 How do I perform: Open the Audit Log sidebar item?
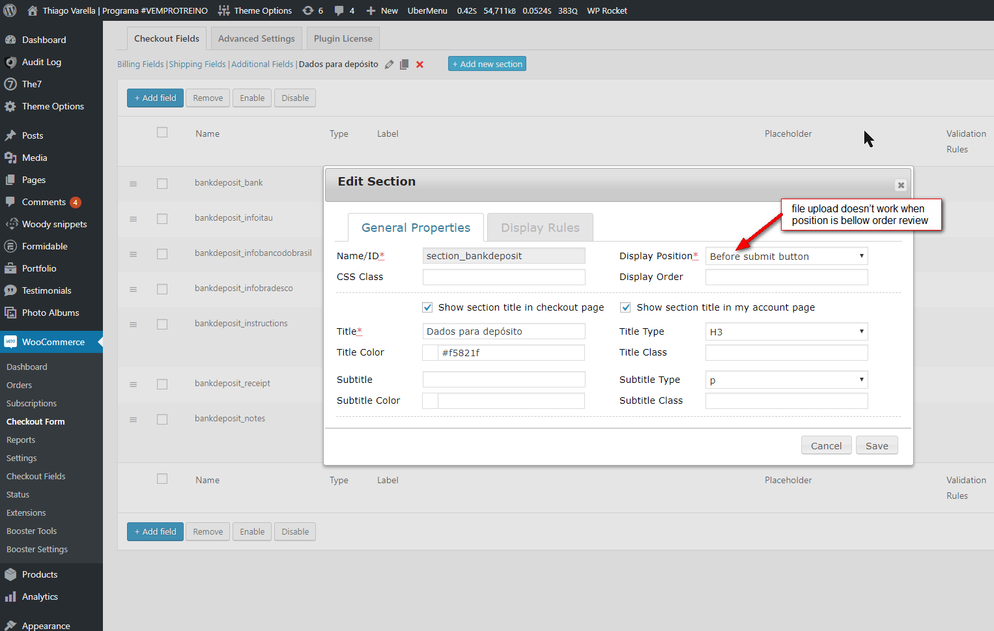(42, 62)
